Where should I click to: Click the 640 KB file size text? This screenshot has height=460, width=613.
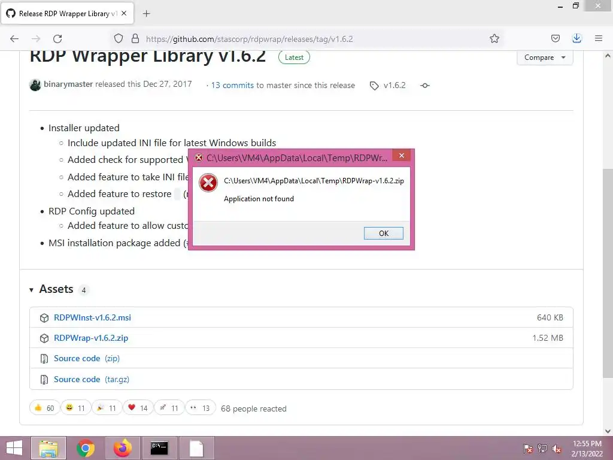(550, 317)
